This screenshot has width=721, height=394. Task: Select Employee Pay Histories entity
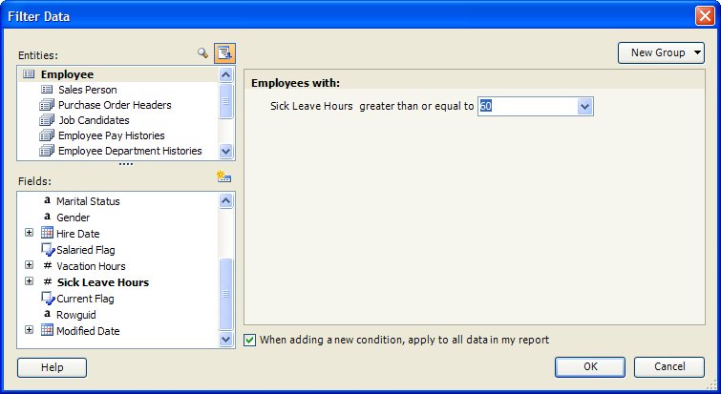pyautogui.click(x=112, y=135)
